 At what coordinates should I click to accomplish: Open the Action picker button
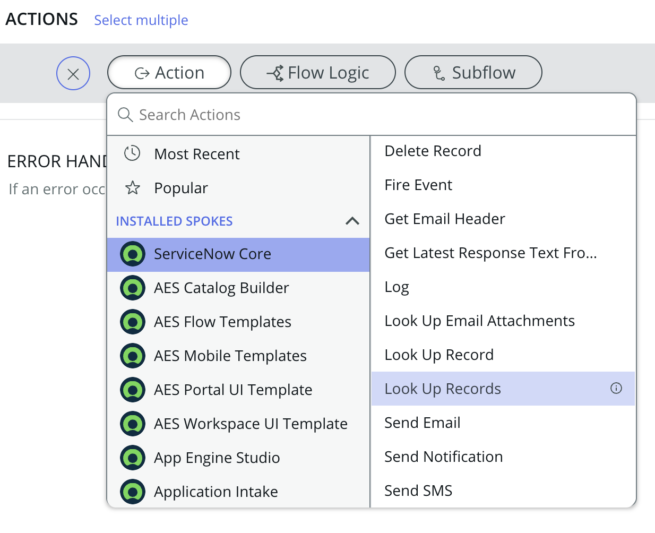(x=169, y=73)
